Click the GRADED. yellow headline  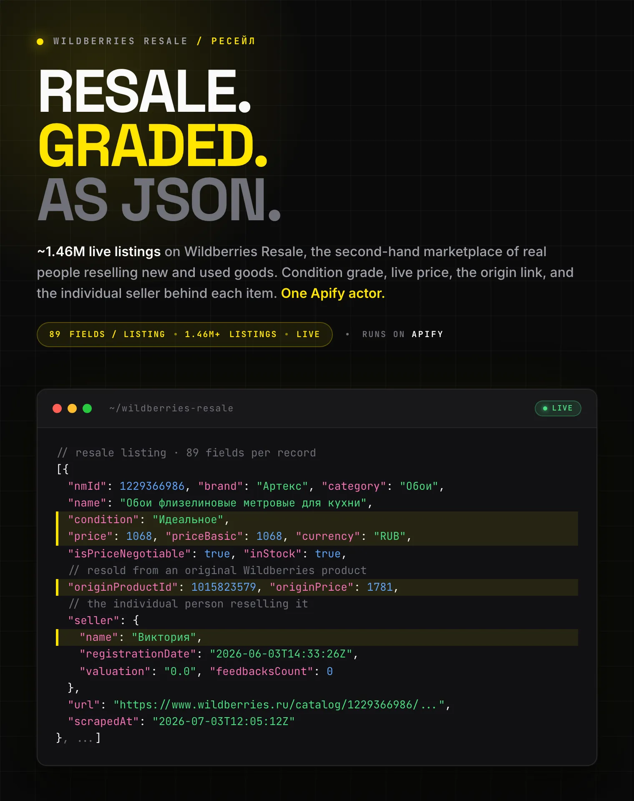(153, 145)
